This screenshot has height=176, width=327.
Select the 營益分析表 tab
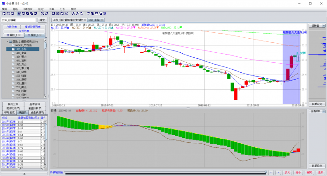(35, 108)
